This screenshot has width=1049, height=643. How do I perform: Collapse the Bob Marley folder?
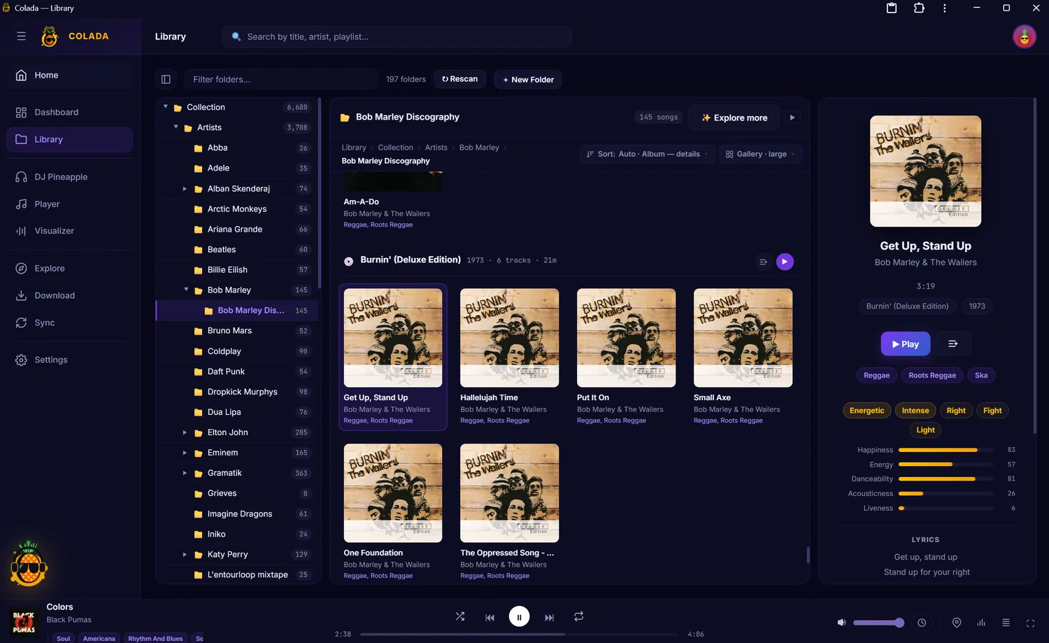pos(186,290)
